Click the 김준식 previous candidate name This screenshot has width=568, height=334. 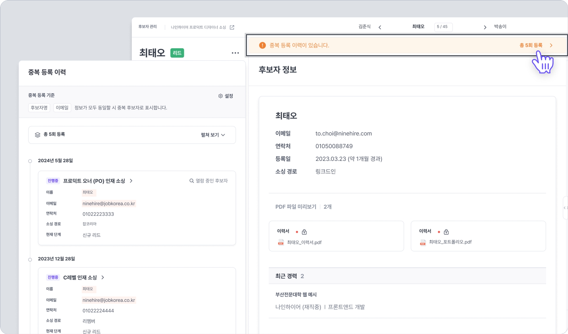[x=364, y=27]
